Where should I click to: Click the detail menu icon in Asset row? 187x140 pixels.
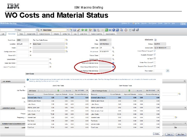66,48
